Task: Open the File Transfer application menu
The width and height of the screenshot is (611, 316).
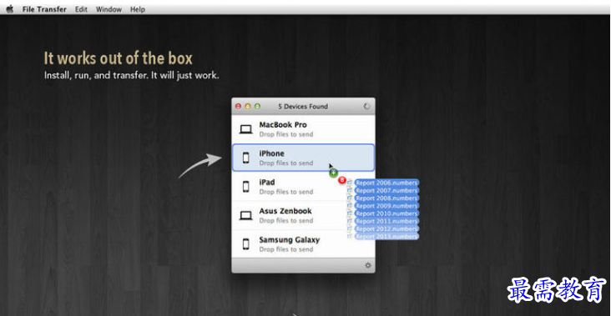Action: [x=44, y=9]
